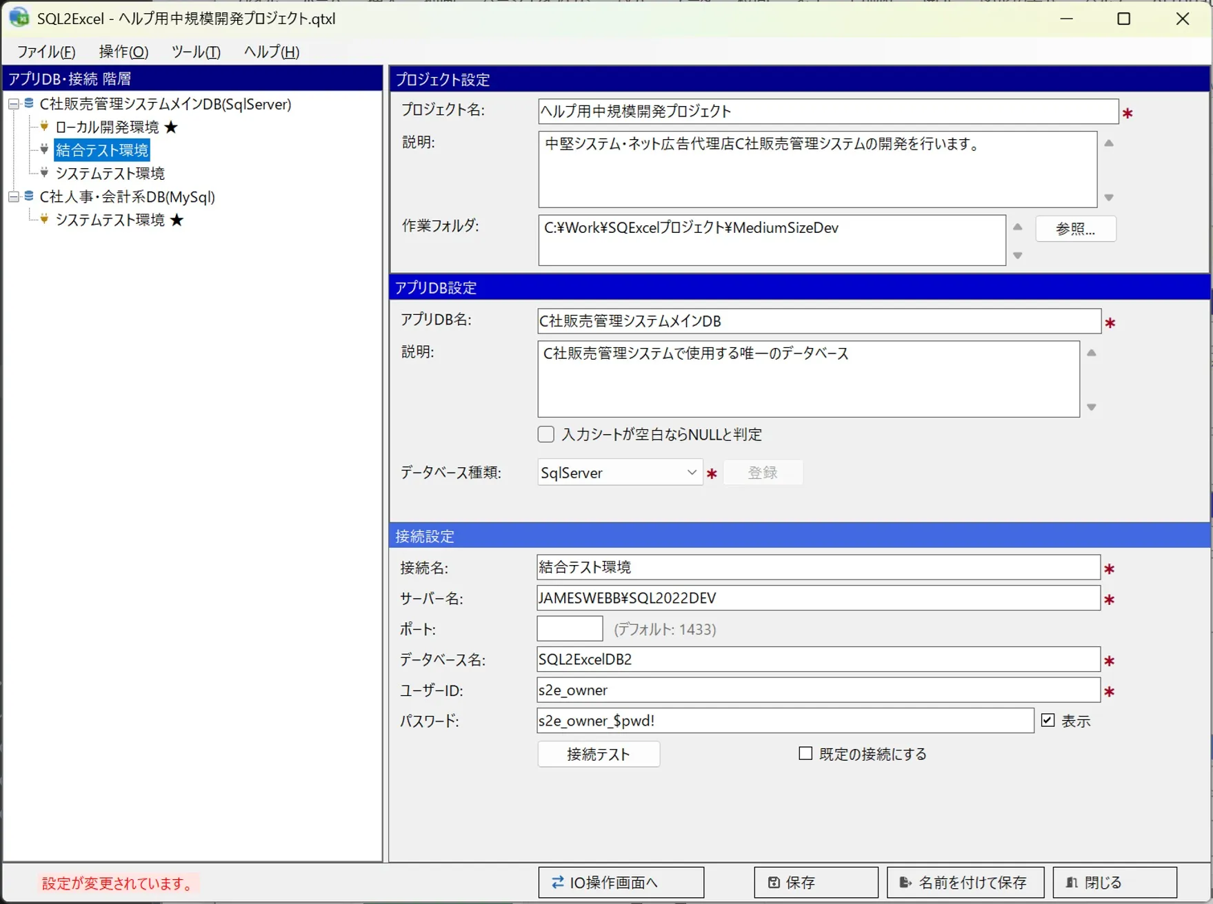The width and height of the screenshot is (1213, 904).
Task: Uncheck the password 表示 checkbox
Action: (1047, 720)
